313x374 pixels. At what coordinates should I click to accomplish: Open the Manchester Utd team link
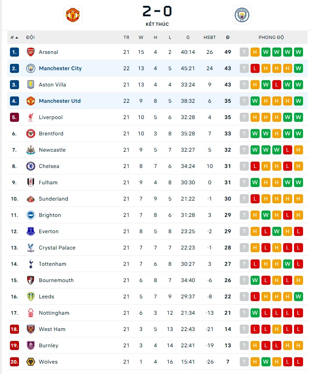click(x=60, y=101)
